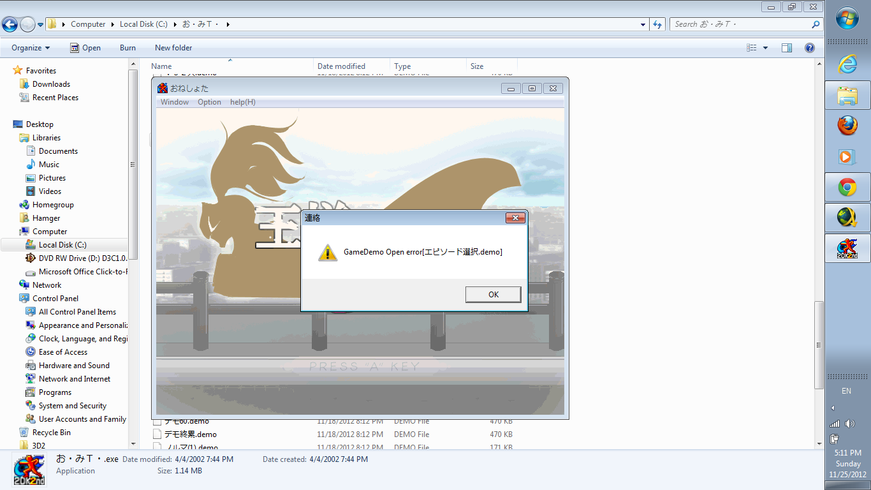Viewport: 871px width, 490px height.
Task: Click the Burn toolbar button
Action: coord(128,48)
